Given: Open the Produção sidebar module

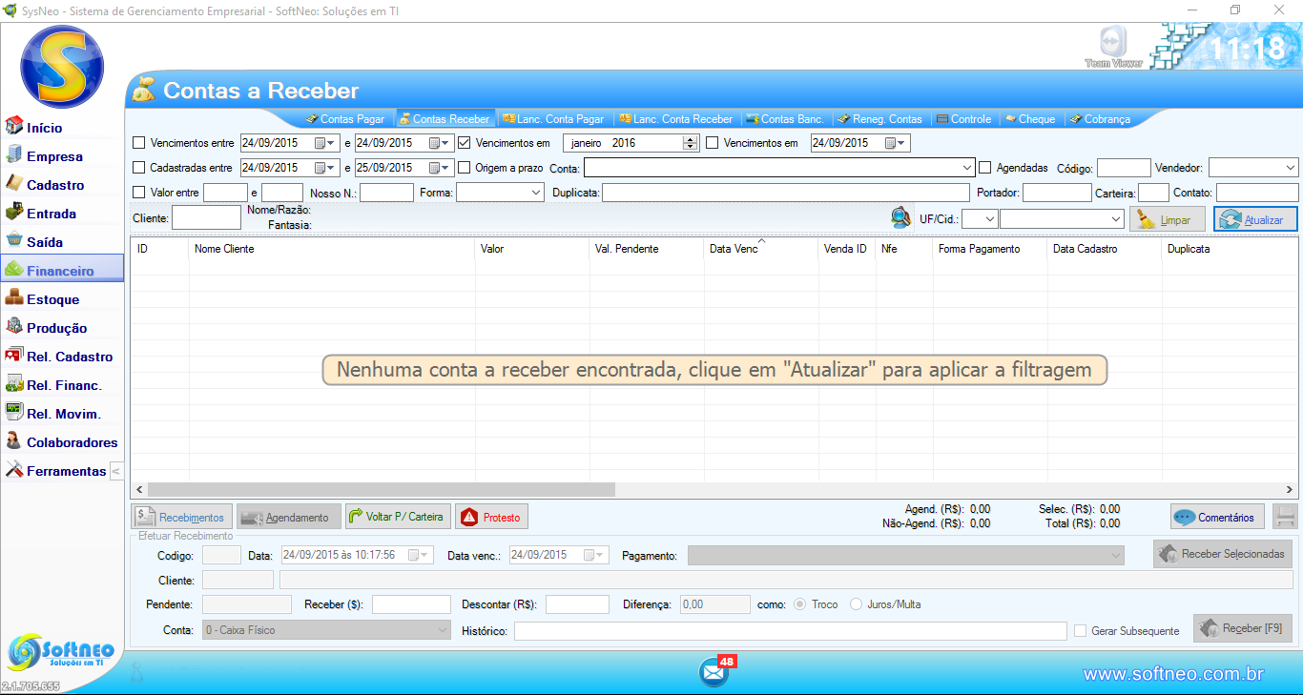Looking at the screenshot, I should (56, 328).
